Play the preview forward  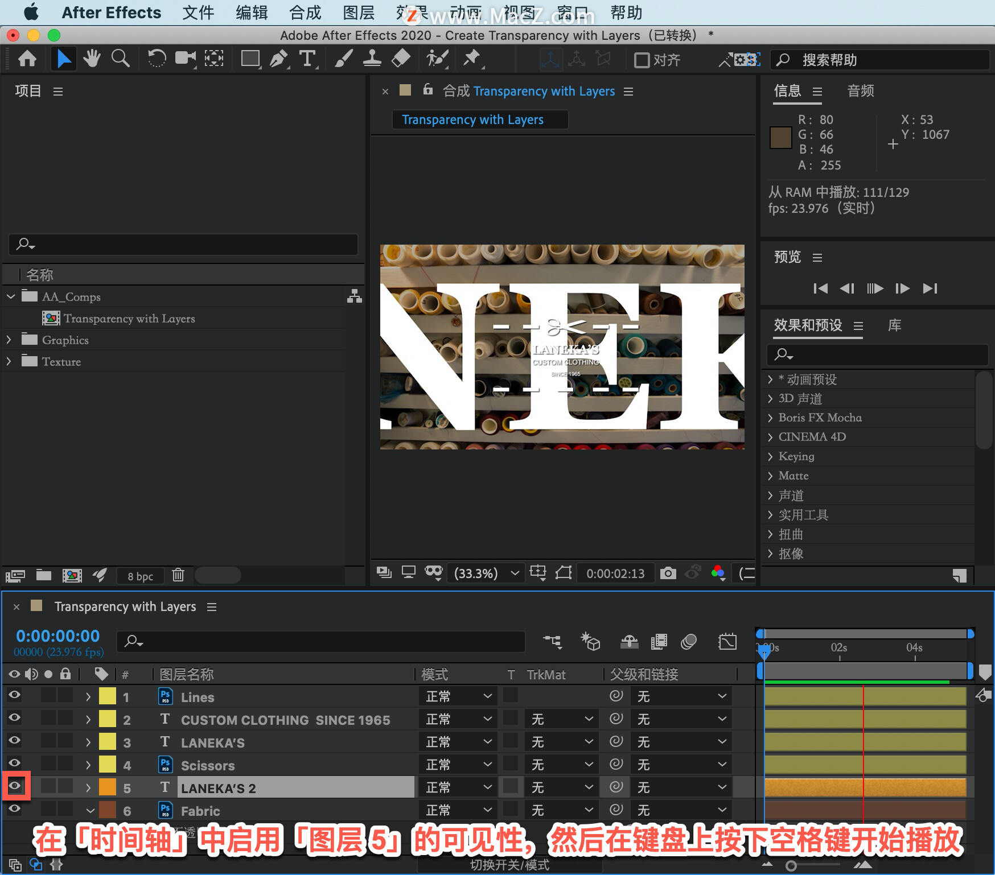coord(874,288)
